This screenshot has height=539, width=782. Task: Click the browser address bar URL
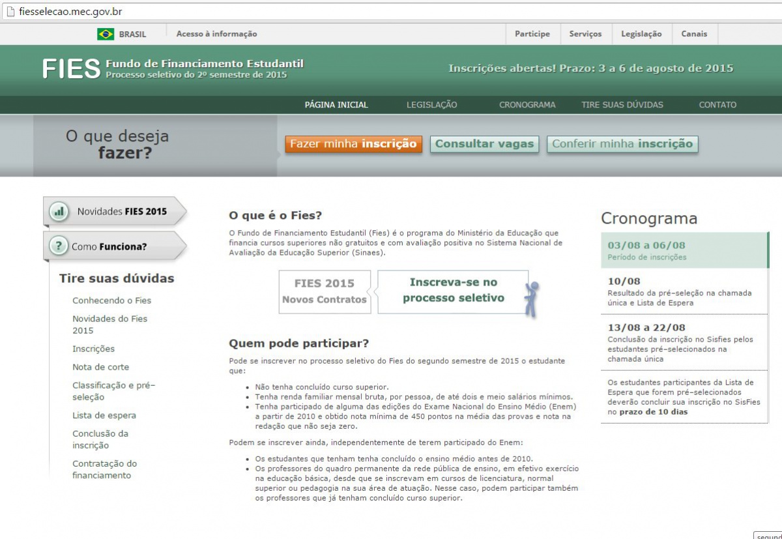point(70,12)
